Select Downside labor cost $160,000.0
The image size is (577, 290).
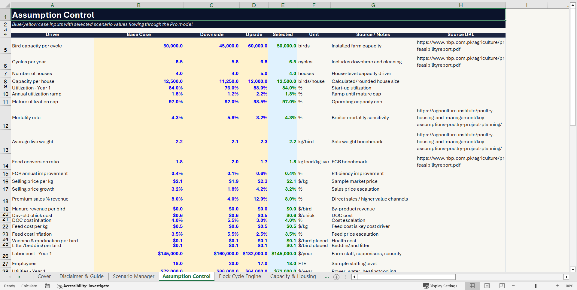click(x=211, y=254)
